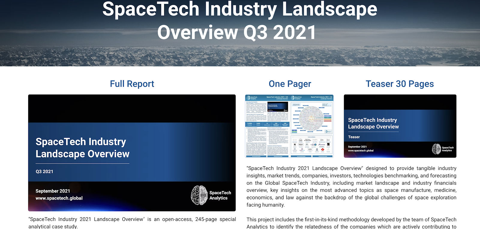The height and width of the screenshot is (229, 480).
Task: Click the 'September 2021' text on Full Report cover
Action: coord(53,191)
